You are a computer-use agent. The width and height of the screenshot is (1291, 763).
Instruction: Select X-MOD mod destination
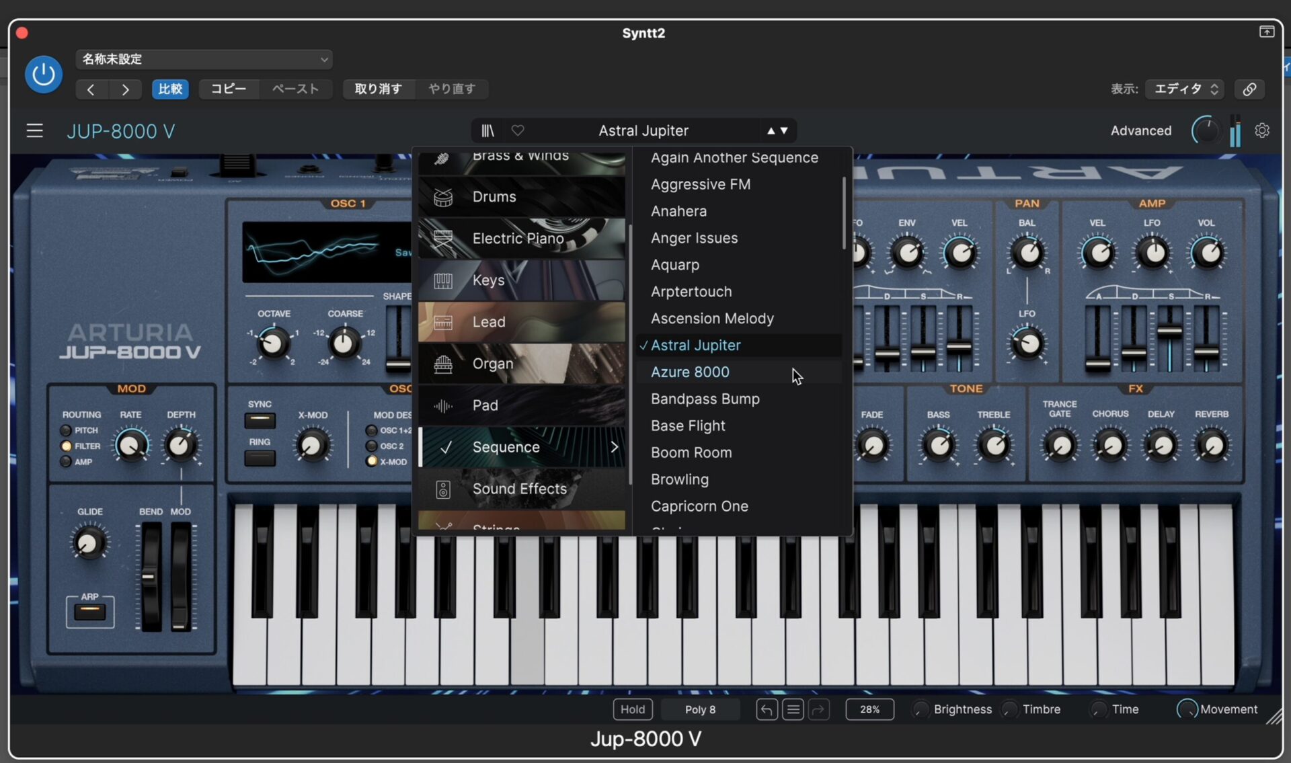(x=371, y=461)
